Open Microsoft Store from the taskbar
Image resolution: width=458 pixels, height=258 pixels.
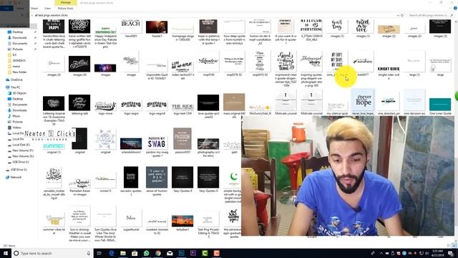coord(135,253)
